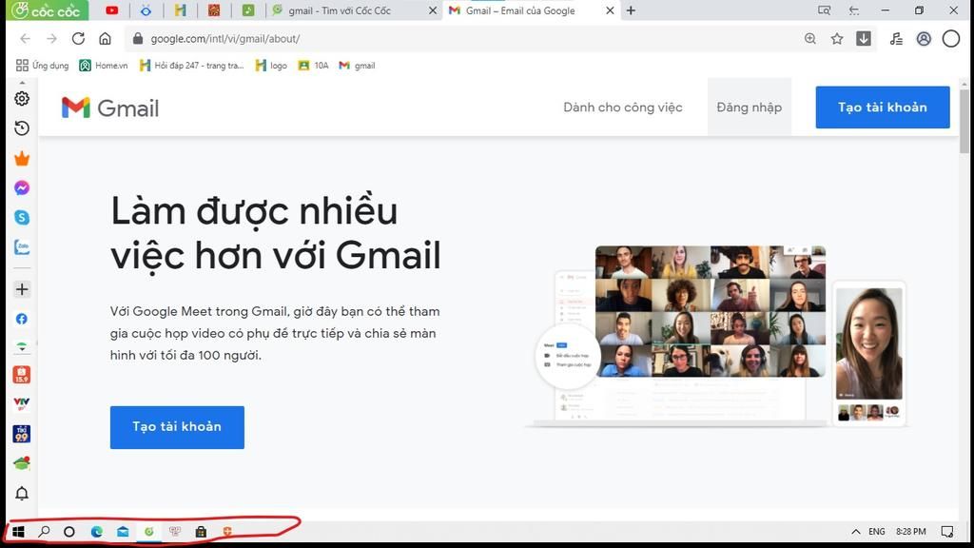Open the Windows Start menu
This screenshot has height=548, width=974.
point(18,532)
